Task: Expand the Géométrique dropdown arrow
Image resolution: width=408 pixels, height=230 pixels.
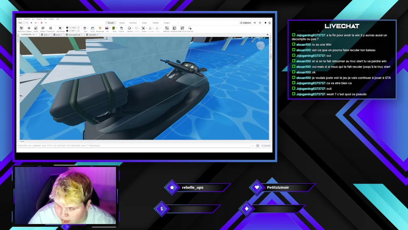Action: [63, 28]
